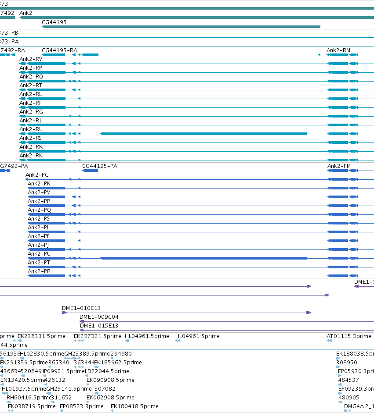The image size is (374, 413).
Task: Open polypeptide CG44195-PA
Action: pos(100,166)
